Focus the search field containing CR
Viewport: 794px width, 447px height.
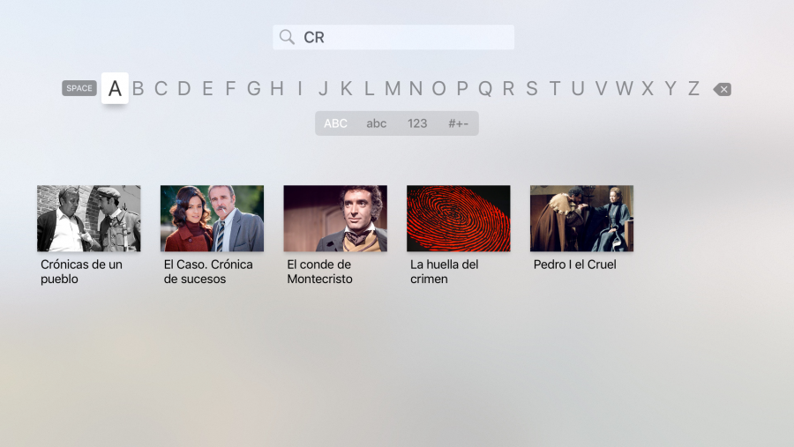(x=393, y=37)
